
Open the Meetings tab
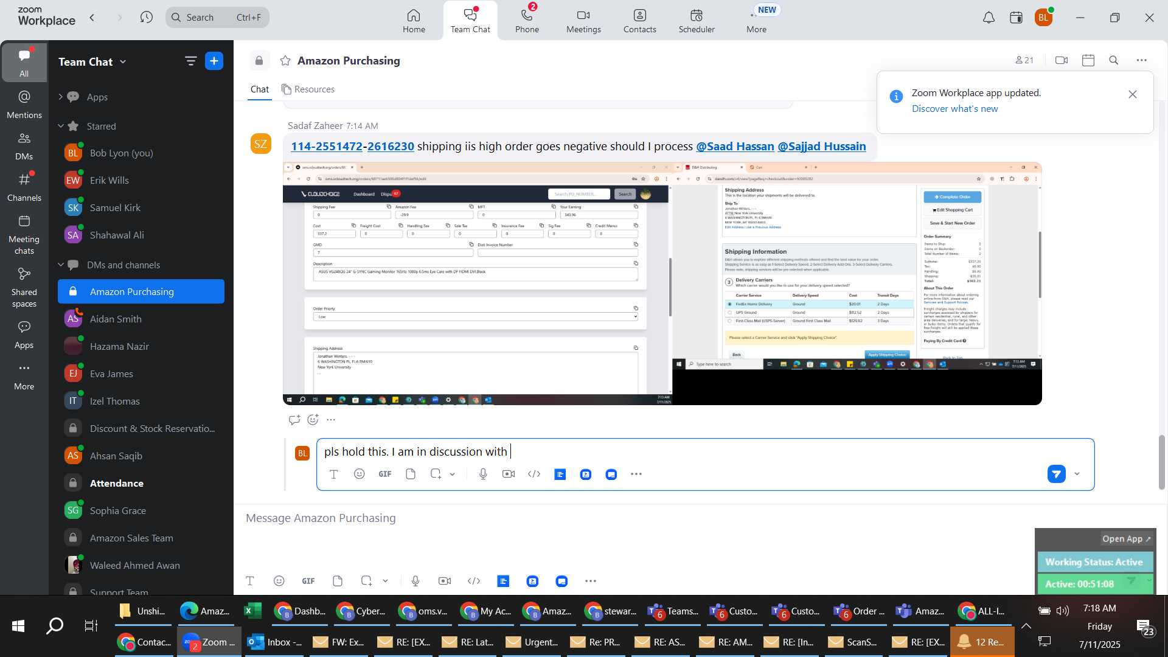(583, 20)
